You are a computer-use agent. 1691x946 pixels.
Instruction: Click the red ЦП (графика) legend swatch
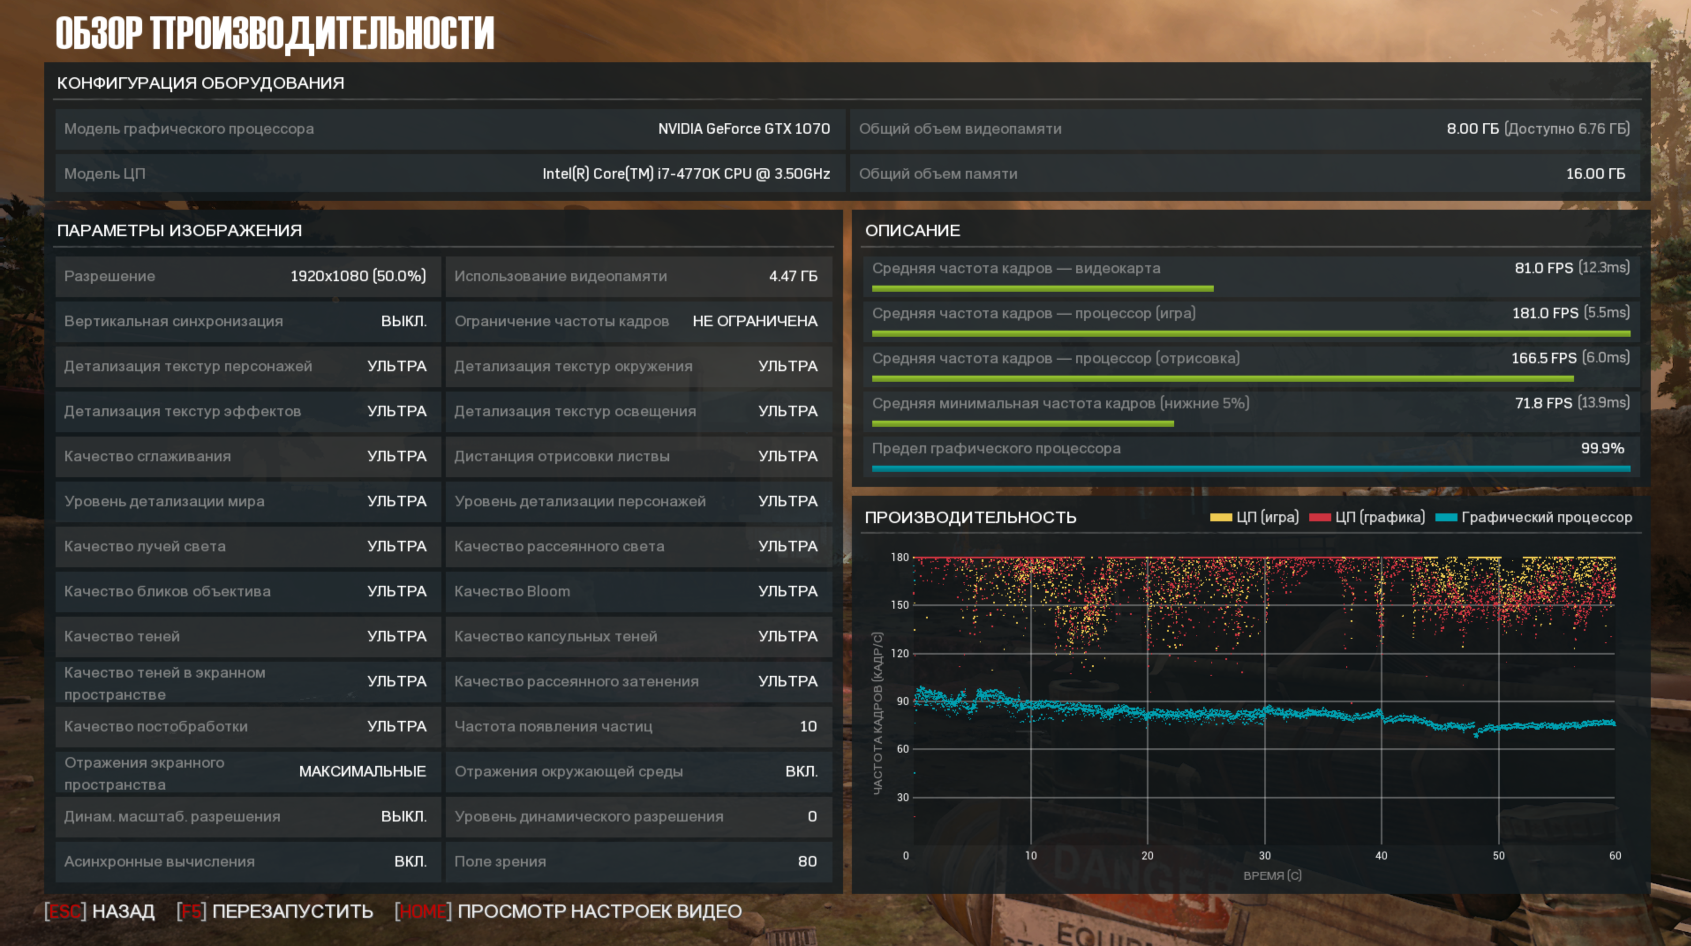1319,517
